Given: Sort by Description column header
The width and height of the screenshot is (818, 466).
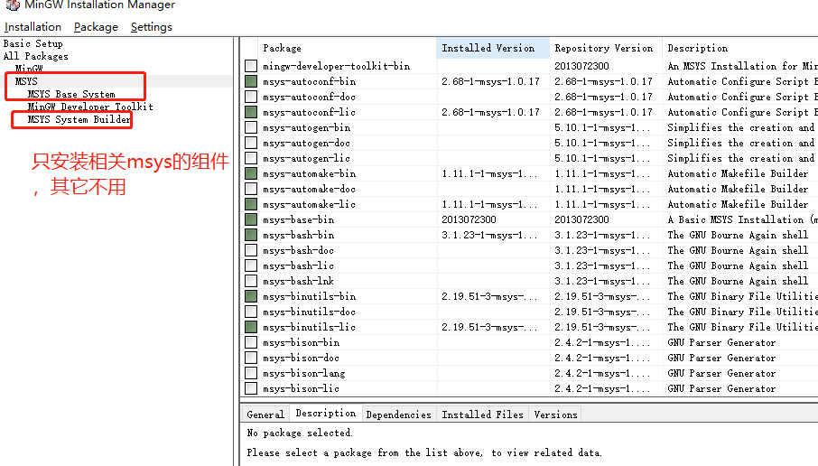Looking at the screenshot, I should coord(740,48).
